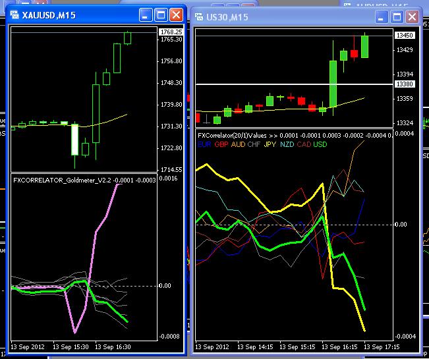Viewport: 429px width, 359px height.
Task: Click the 1739.80 price scale value
Action: [x=171, y=105]
